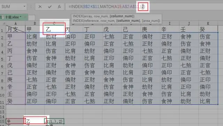Click cell C2 with 劫财
This screenshot has width=223, height=126.
click(54, 36)
